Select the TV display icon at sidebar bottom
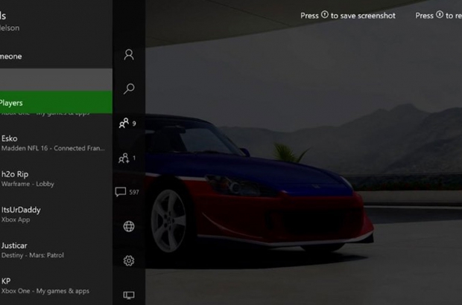This screenshot has height=305, width=462. coord(129,295)
